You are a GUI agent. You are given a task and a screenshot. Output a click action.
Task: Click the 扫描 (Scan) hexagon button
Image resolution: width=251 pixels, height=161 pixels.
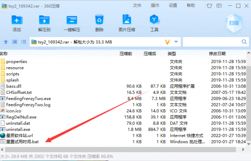point(234,23)
